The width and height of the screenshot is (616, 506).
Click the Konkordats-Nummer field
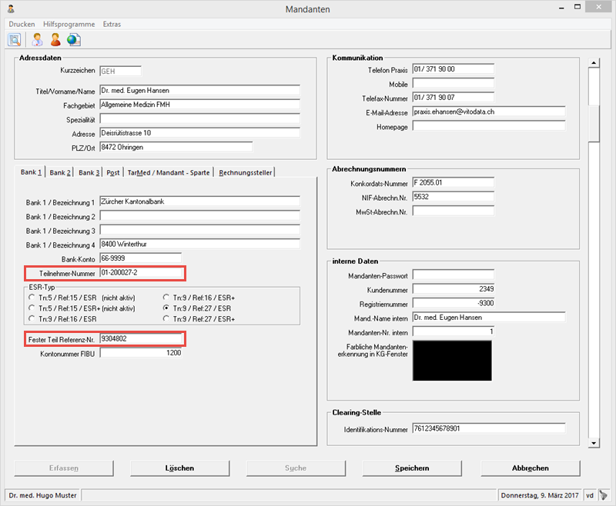pos(454,182)
